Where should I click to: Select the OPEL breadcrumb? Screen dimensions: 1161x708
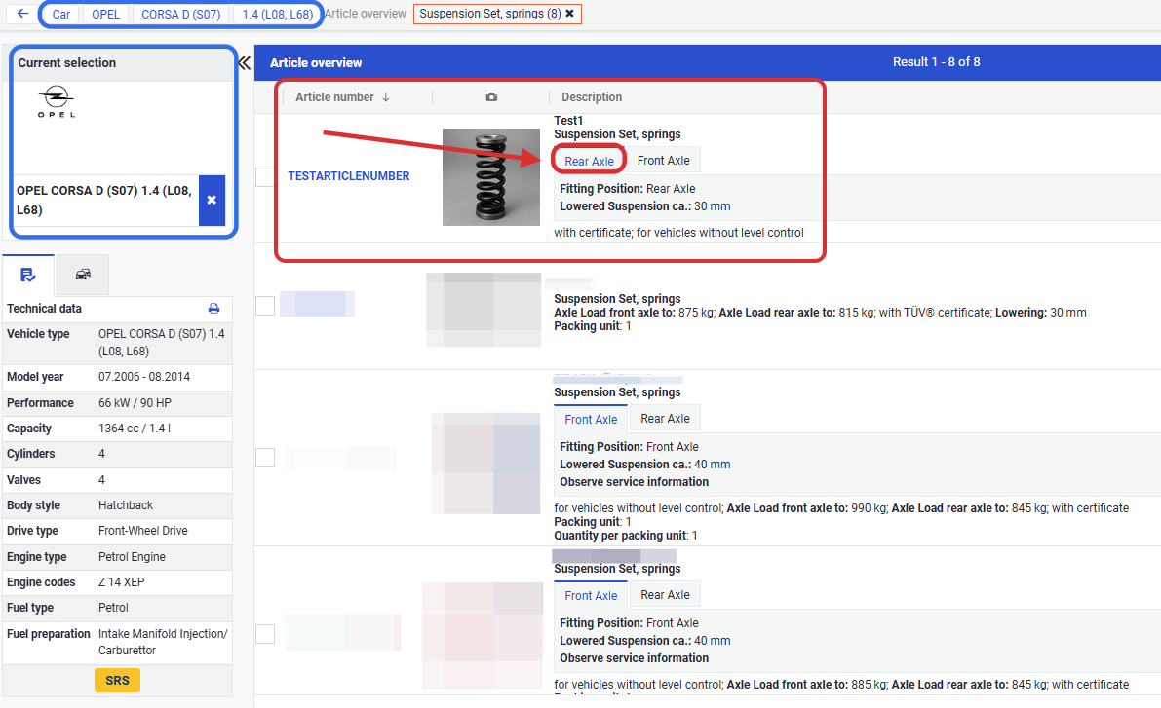pyautogui.click(x=105, y=15)
